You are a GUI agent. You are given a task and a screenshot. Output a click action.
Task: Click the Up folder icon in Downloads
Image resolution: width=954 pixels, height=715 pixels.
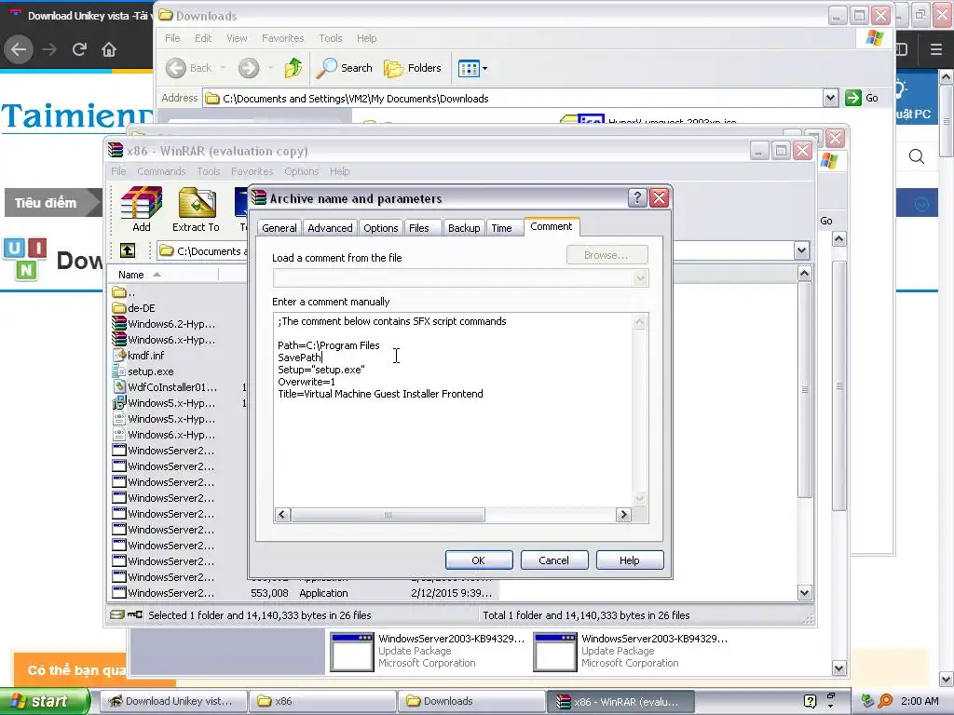293,68
